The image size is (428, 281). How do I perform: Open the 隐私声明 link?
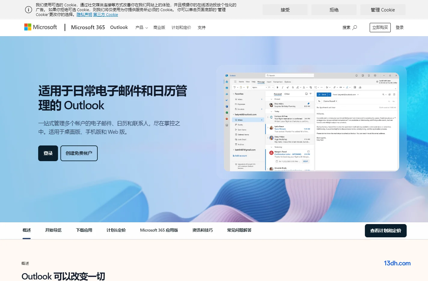84,14
